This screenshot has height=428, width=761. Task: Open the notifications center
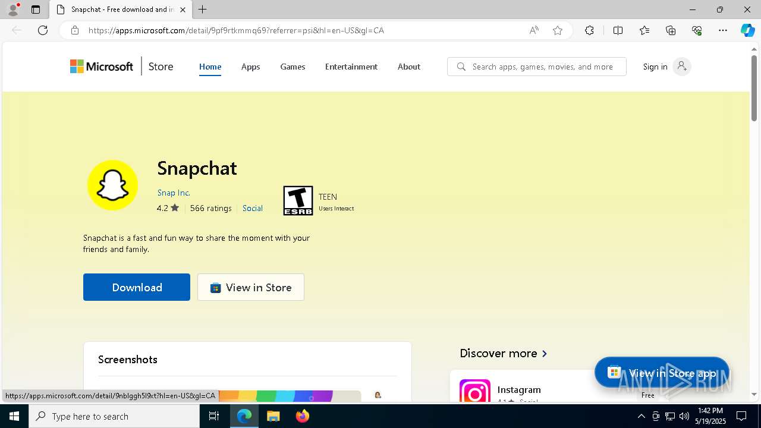click(x=741, y=416)
